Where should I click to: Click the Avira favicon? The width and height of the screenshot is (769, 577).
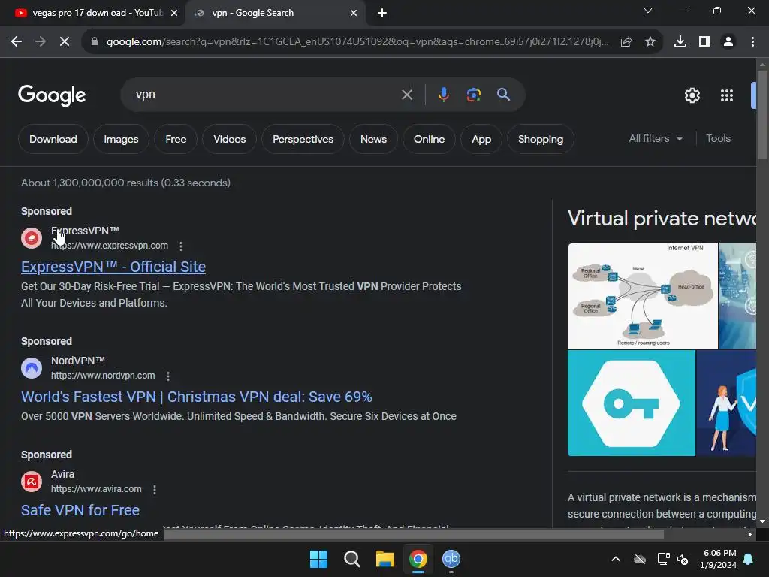[32, 482]
